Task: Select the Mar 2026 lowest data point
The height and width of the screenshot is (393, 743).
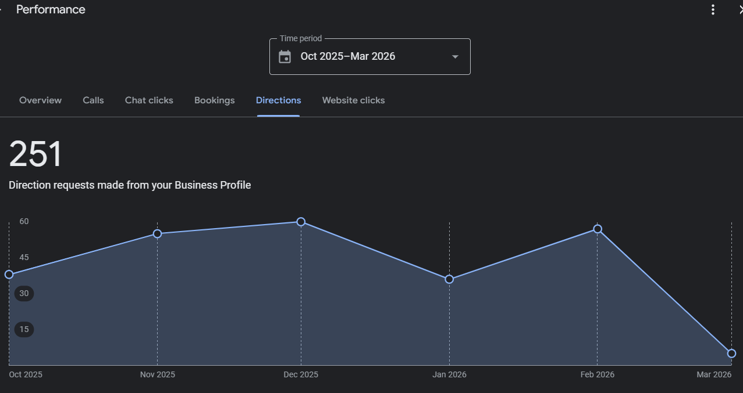Action: 731,354
